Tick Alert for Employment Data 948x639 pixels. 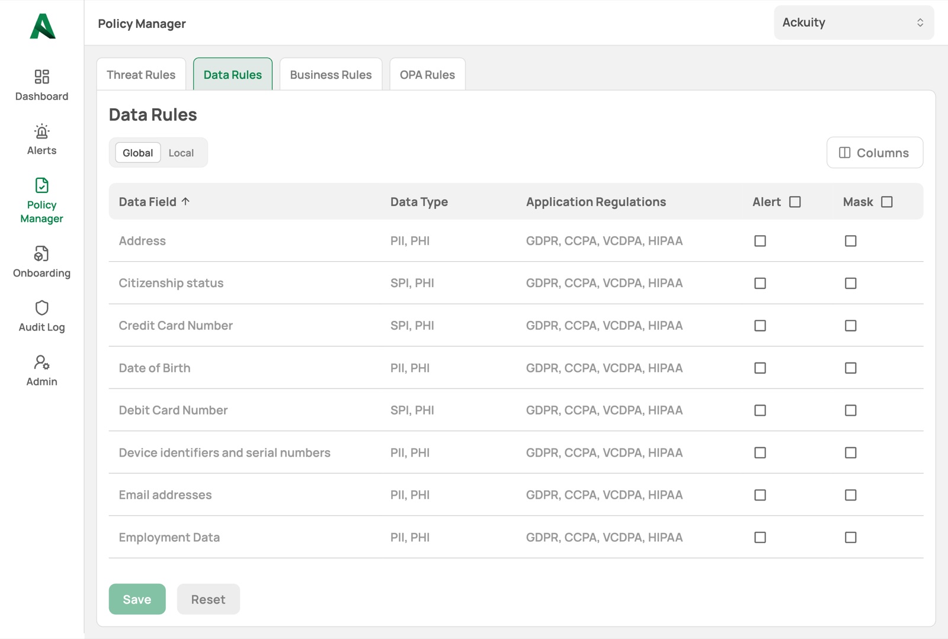click(x=760, y=537)
